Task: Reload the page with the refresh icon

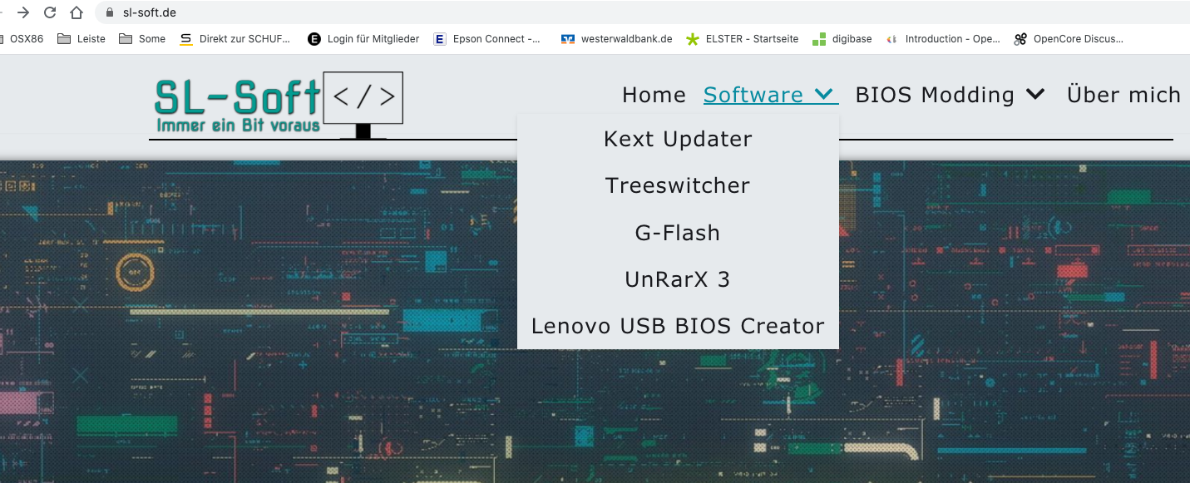Action: (50, 12)
